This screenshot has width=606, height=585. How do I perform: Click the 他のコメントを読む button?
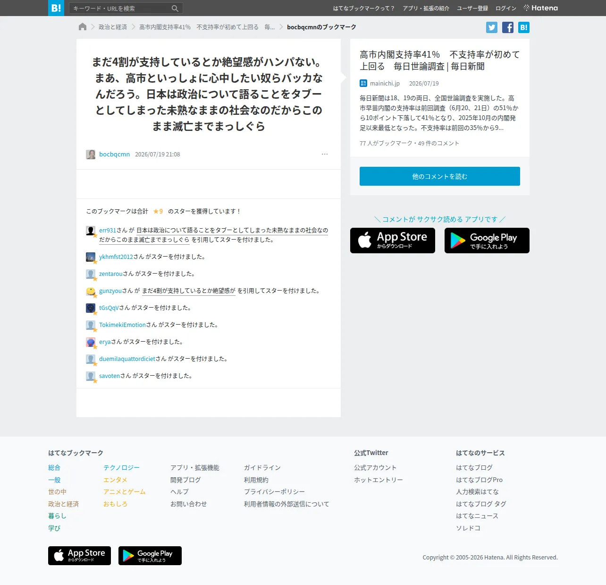(x=440, y=176)
